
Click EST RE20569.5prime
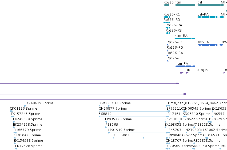(x=179, y=146)
